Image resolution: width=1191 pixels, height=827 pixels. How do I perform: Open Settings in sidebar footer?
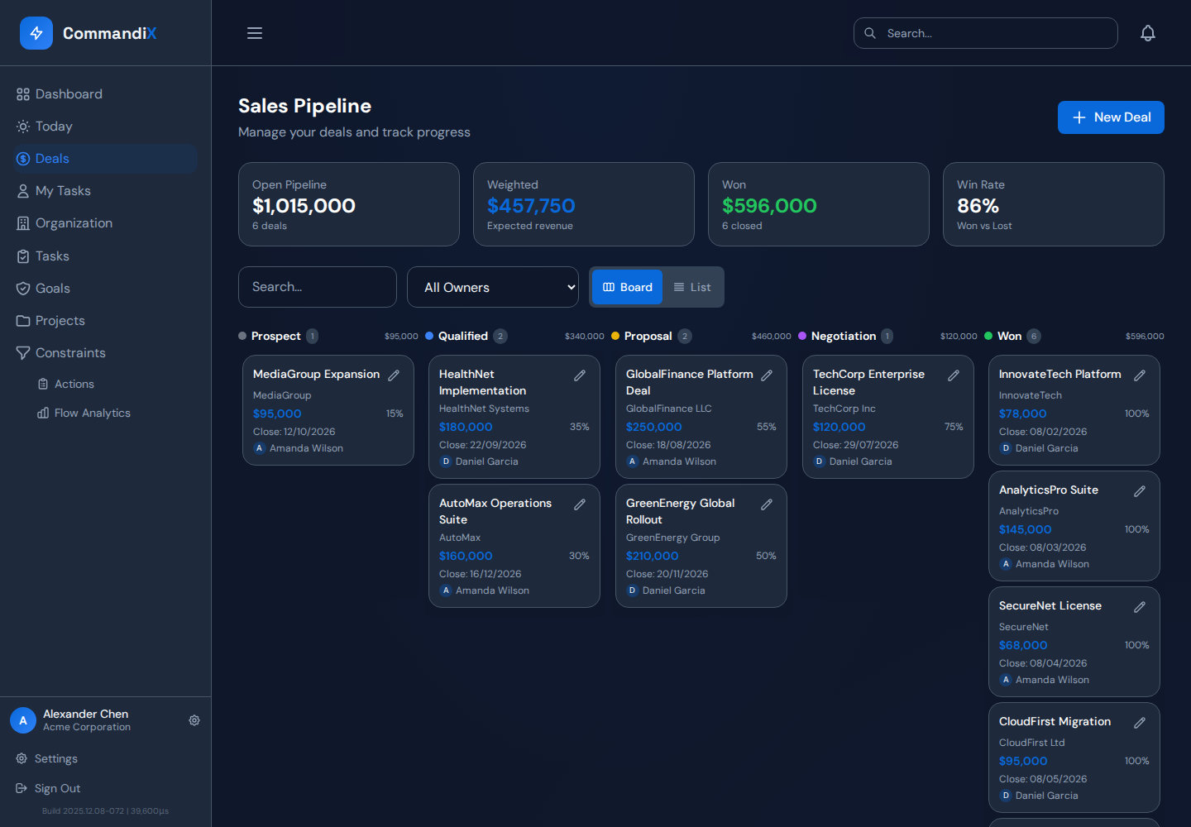point(106,758)
